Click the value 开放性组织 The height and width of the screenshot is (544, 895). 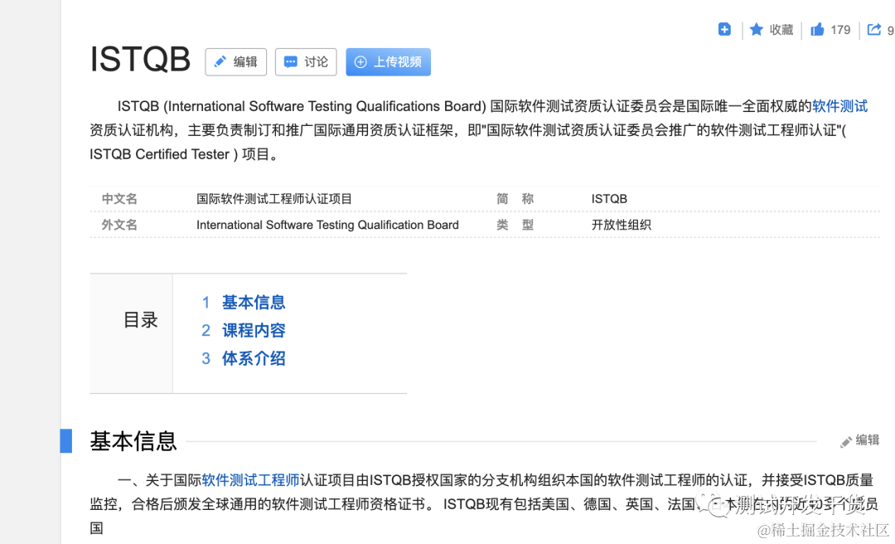[x=621, y=225]
